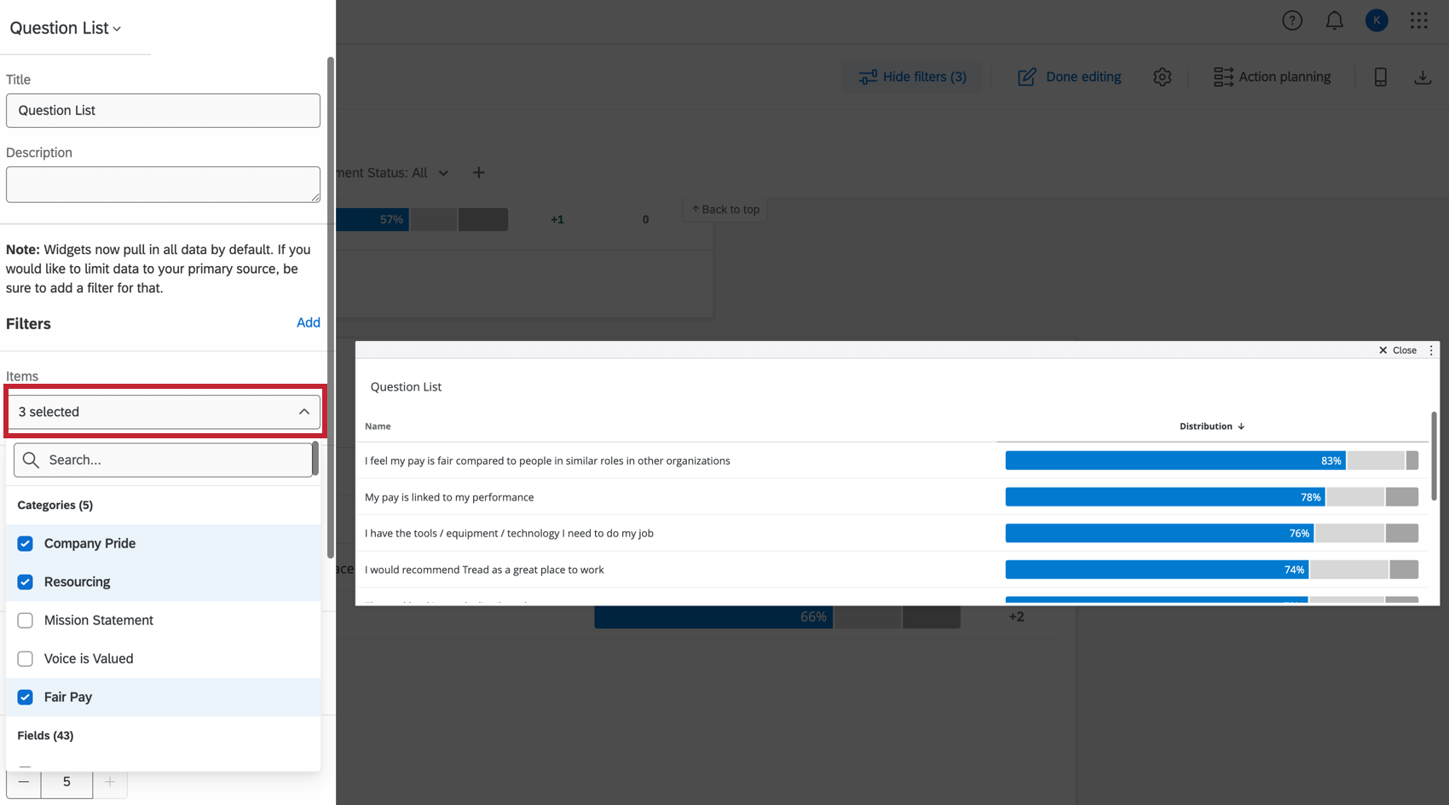The image size is (1449, 805).
Task: Open the notifications bell
Action: click(x=1334, y=20)
